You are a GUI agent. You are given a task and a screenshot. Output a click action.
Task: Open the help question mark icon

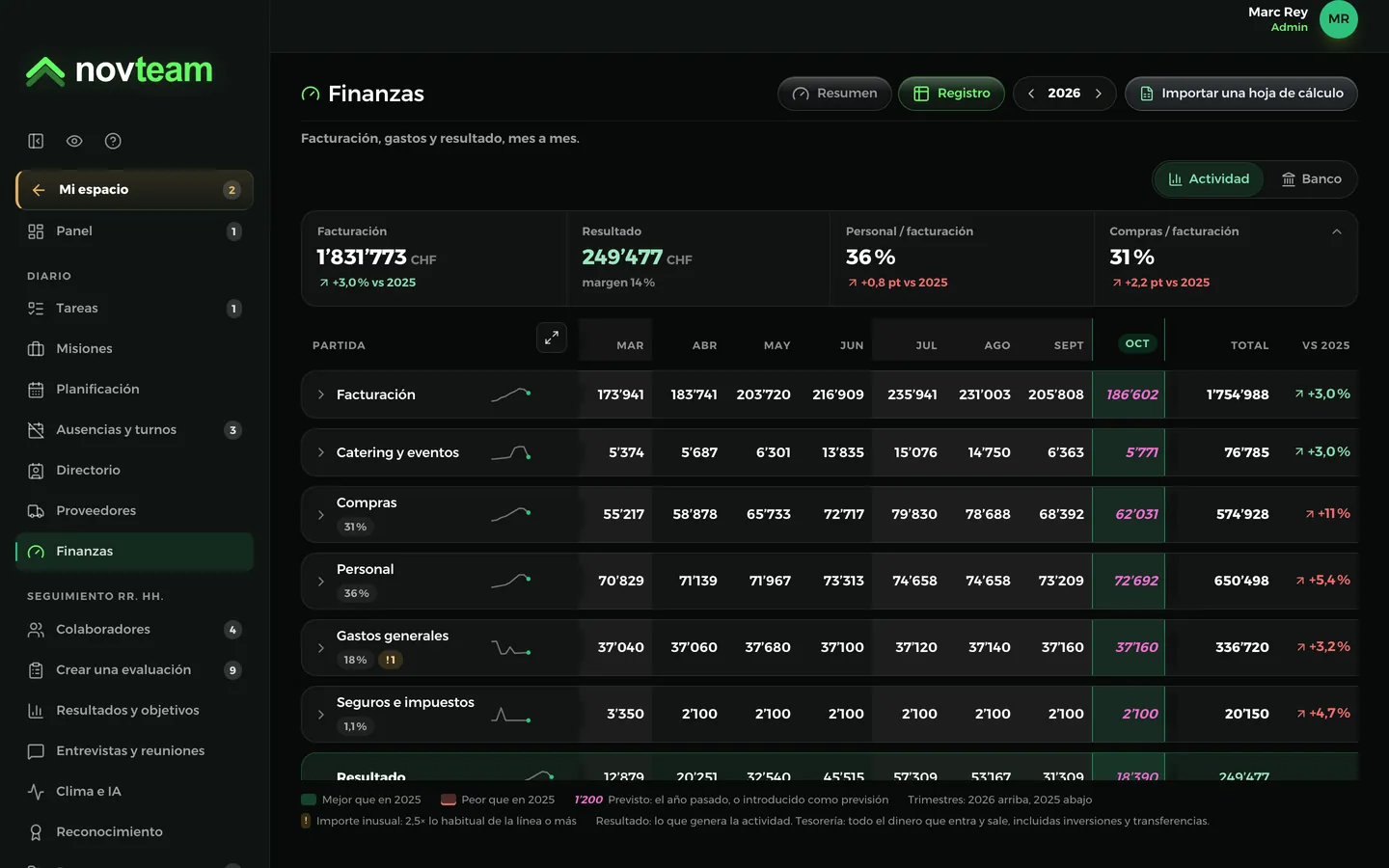pos(113,141)
